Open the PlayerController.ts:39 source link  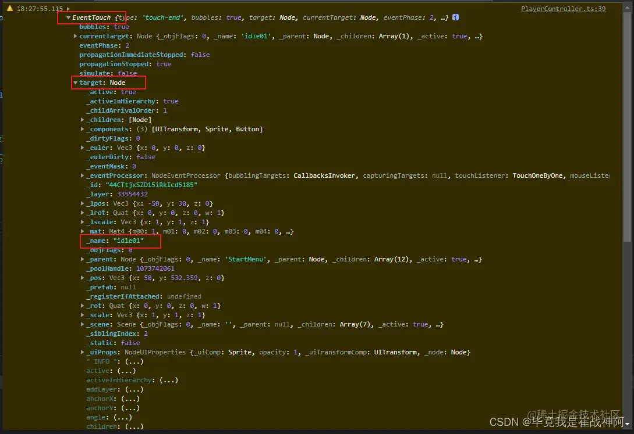(563, 9)
